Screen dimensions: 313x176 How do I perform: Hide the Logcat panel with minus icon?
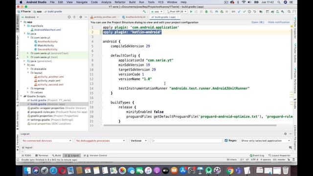(291, 133)
